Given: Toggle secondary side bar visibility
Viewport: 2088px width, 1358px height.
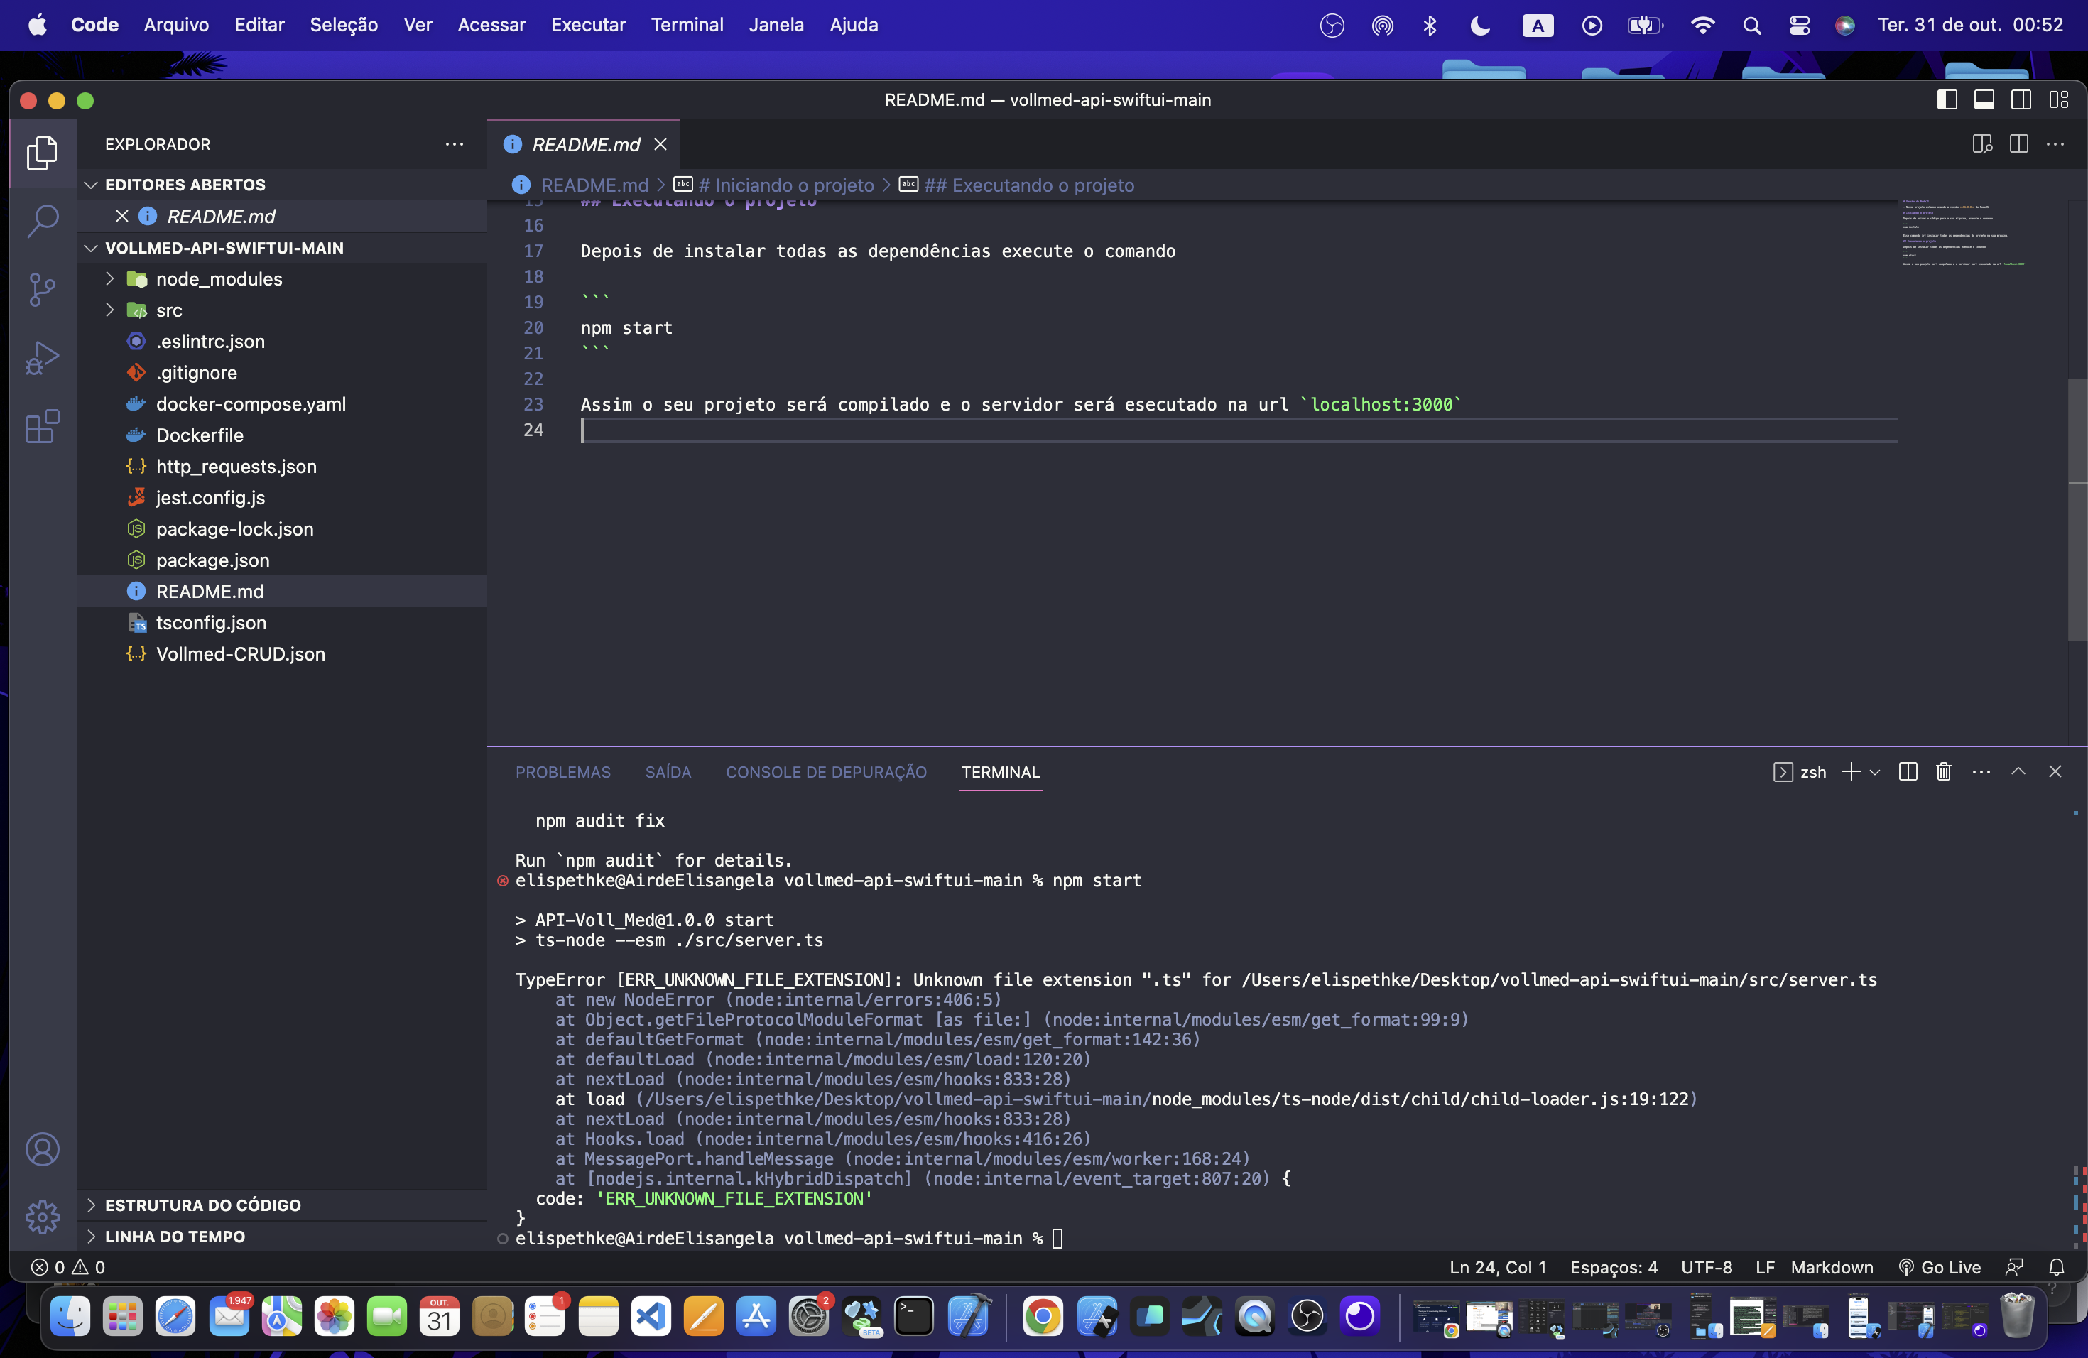Looking at the screenshot, I should point(2021,99).
